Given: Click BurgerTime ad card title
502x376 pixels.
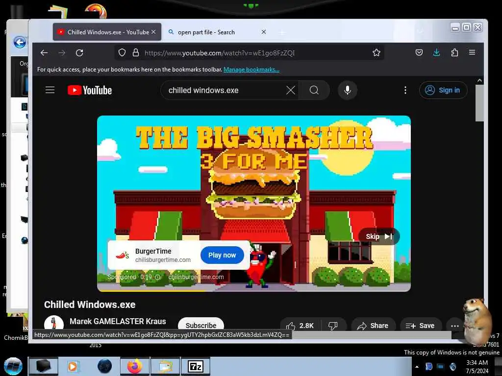Looking at the screenshot, I should pos(153,251).
